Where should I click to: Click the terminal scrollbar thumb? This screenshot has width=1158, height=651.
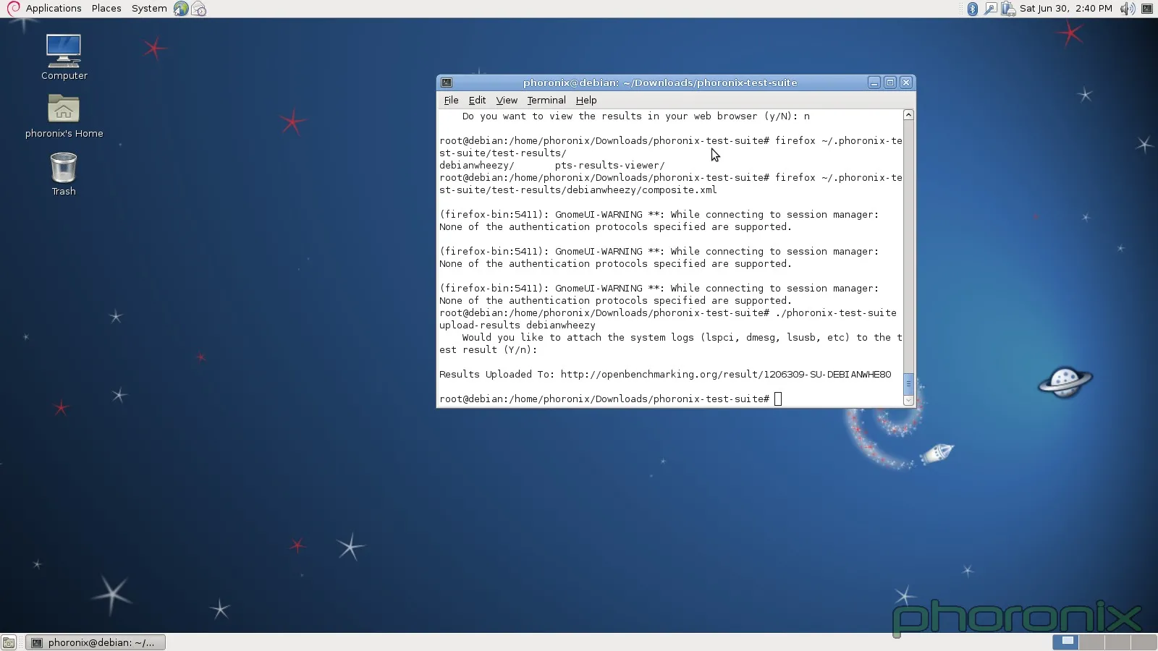(908, 383)
